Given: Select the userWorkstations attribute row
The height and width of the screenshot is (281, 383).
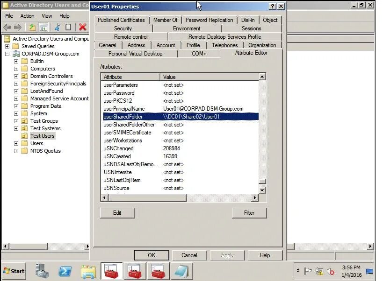Looking at the screenshot, I should [181, 140].
